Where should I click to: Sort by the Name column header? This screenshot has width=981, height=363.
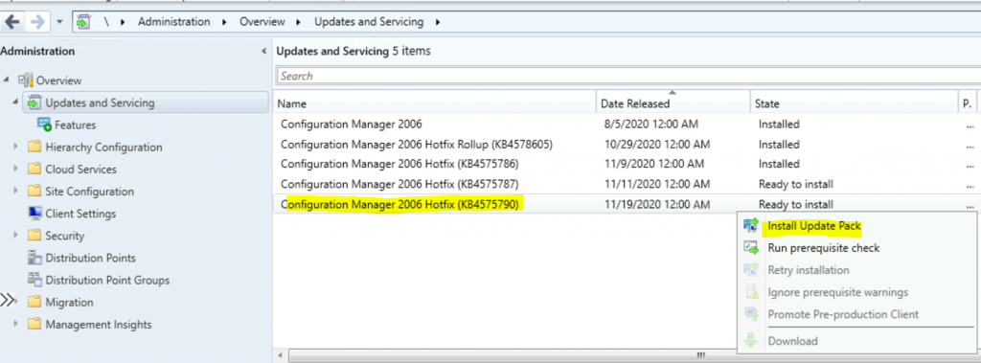[436, 103]
